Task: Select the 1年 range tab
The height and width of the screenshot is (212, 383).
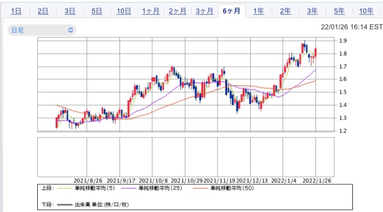Action: pyautogui.click(x=259, y=11)
